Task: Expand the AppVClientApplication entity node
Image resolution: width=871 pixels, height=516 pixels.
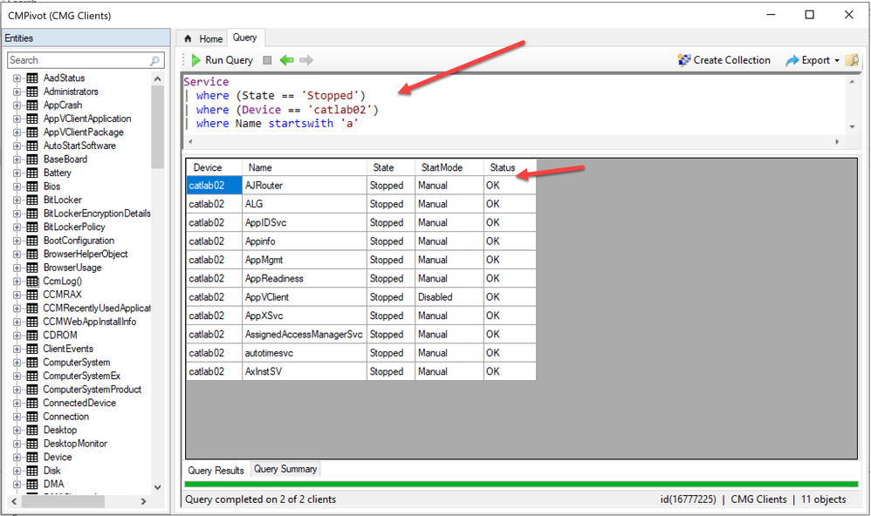Action: [17, 119]
